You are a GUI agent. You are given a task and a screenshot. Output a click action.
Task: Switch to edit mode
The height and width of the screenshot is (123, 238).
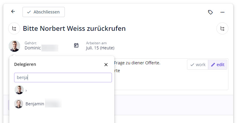tap(218, 65)
